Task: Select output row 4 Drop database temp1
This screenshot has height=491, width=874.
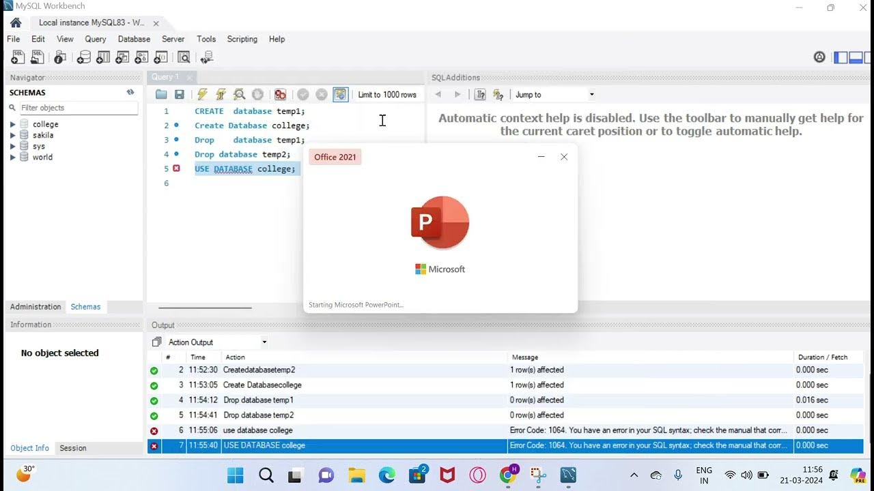Action: click(x=505, y=400)
